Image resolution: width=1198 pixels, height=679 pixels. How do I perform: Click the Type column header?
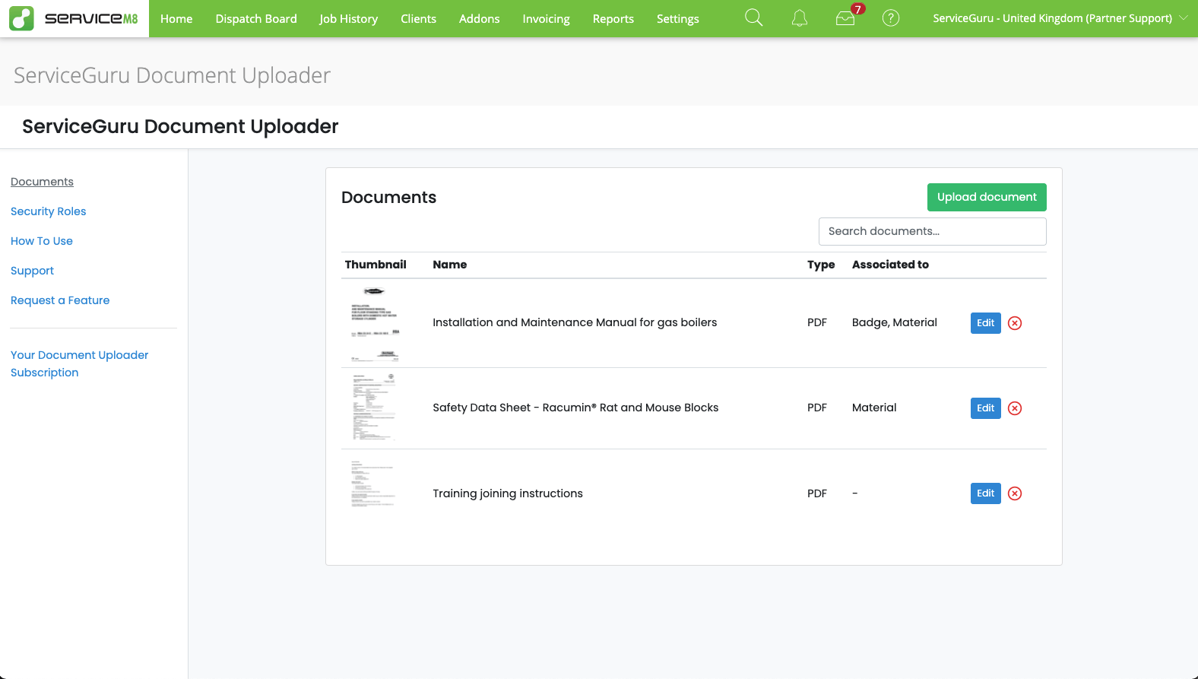821,265
